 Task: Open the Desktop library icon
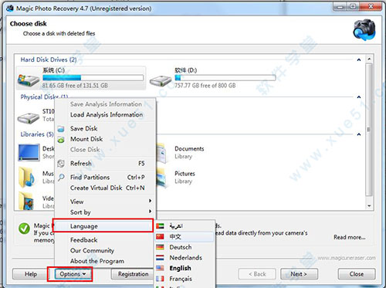click(x=29, y=152)
